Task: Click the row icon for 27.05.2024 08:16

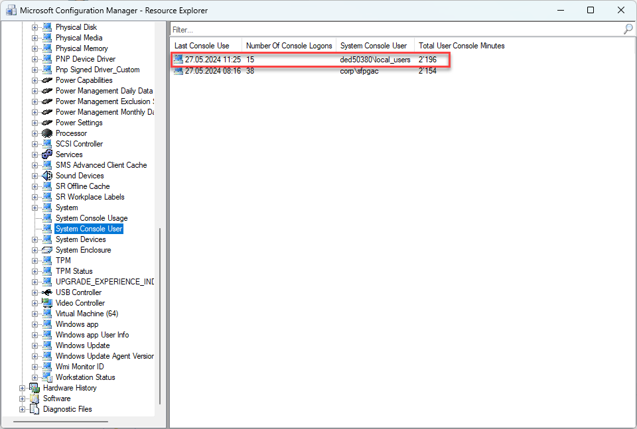Action: [178, 71]
